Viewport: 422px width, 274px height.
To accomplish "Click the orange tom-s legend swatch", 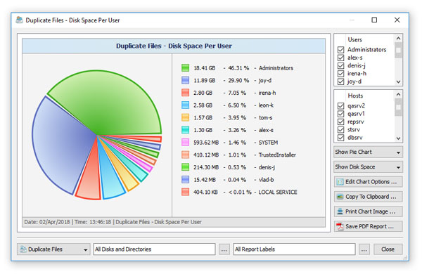I will point(185,117).
